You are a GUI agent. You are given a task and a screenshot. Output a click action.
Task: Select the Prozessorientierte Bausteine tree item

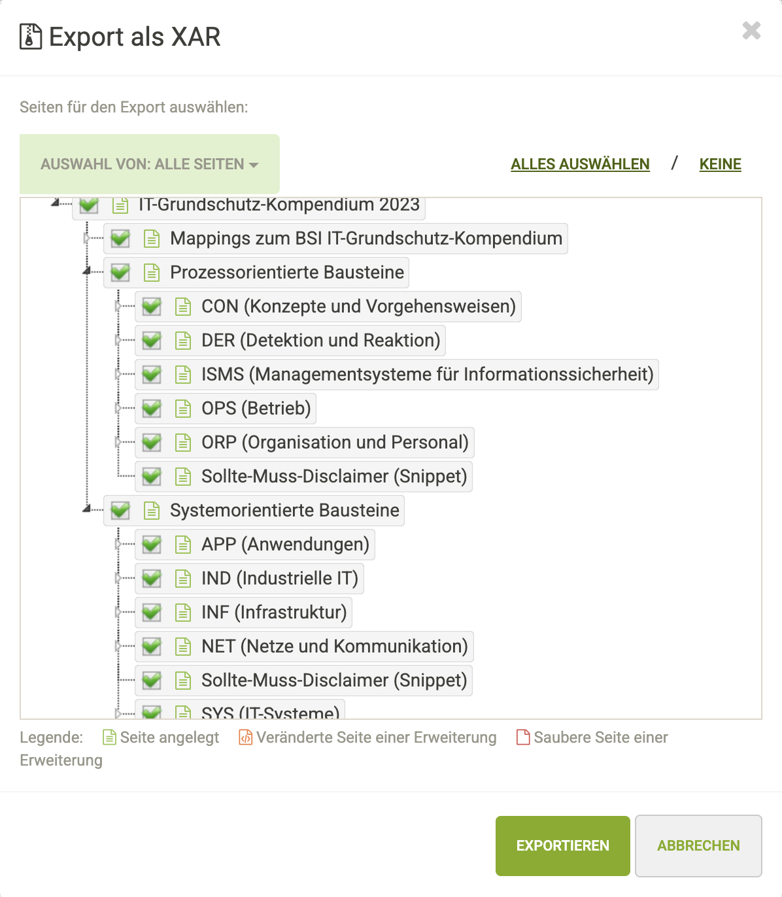(x=286, y=273)
